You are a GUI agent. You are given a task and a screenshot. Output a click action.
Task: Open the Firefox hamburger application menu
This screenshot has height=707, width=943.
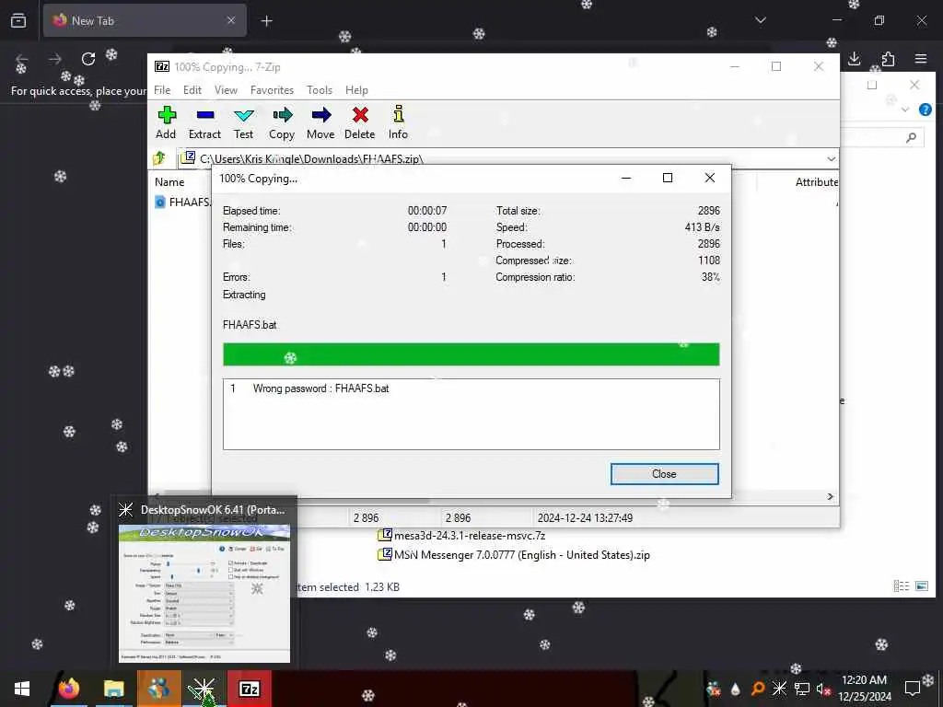[921, 58]
